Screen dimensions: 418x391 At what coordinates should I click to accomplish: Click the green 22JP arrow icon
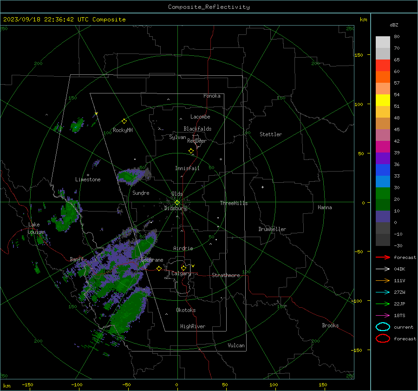(383, 304)
